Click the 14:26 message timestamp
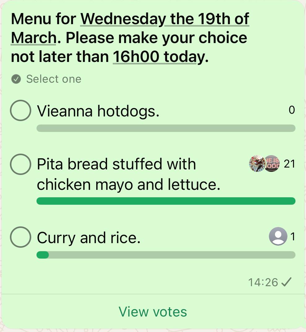Viewport: 306px width, 332px height. coord(263,282)
